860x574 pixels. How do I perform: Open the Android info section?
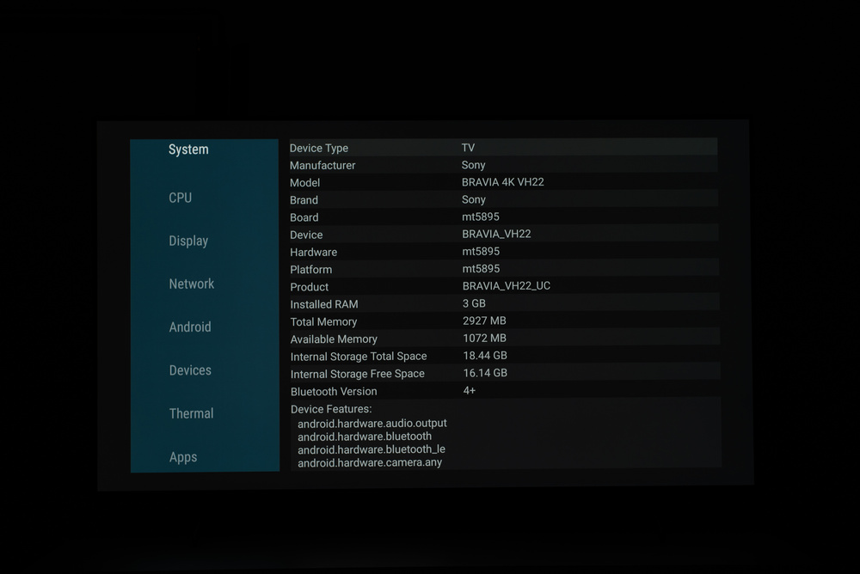click(x=190, y=327)
